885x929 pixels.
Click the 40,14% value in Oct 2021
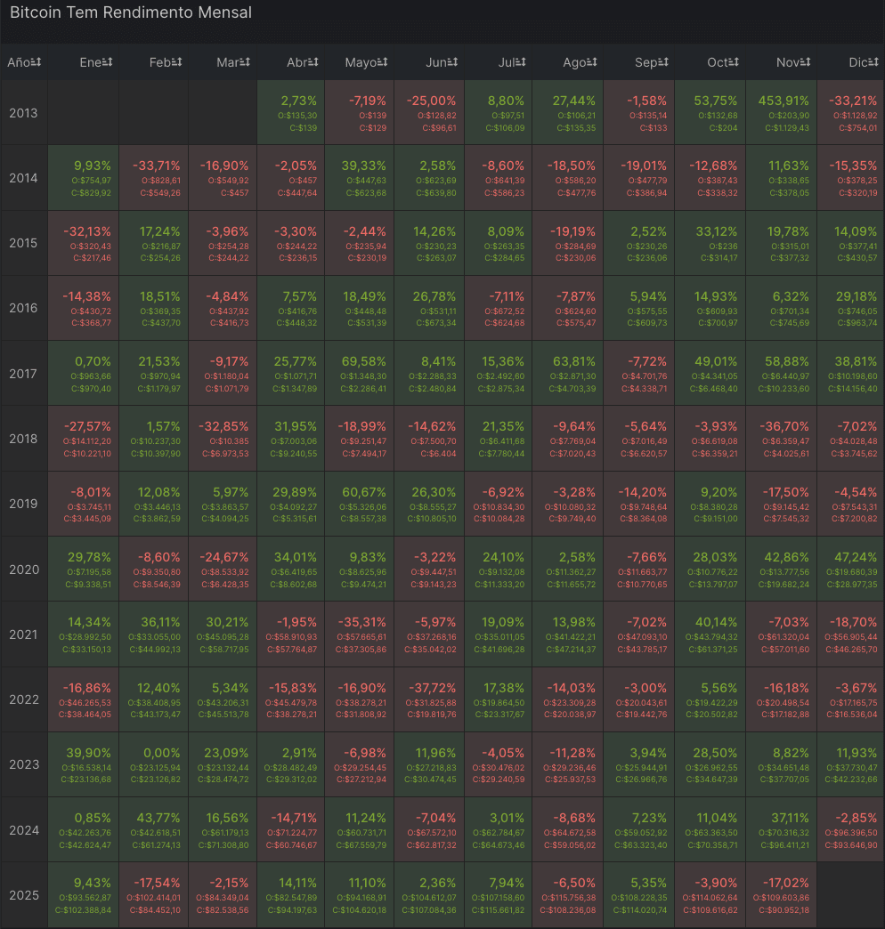717,623
